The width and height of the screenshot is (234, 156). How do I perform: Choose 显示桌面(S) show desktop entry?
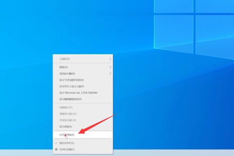point(83,127)
